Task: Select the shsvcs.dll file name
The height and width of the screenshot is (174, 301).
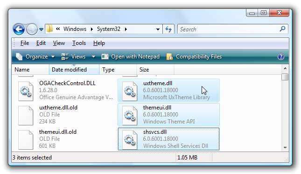Action: 155,132
